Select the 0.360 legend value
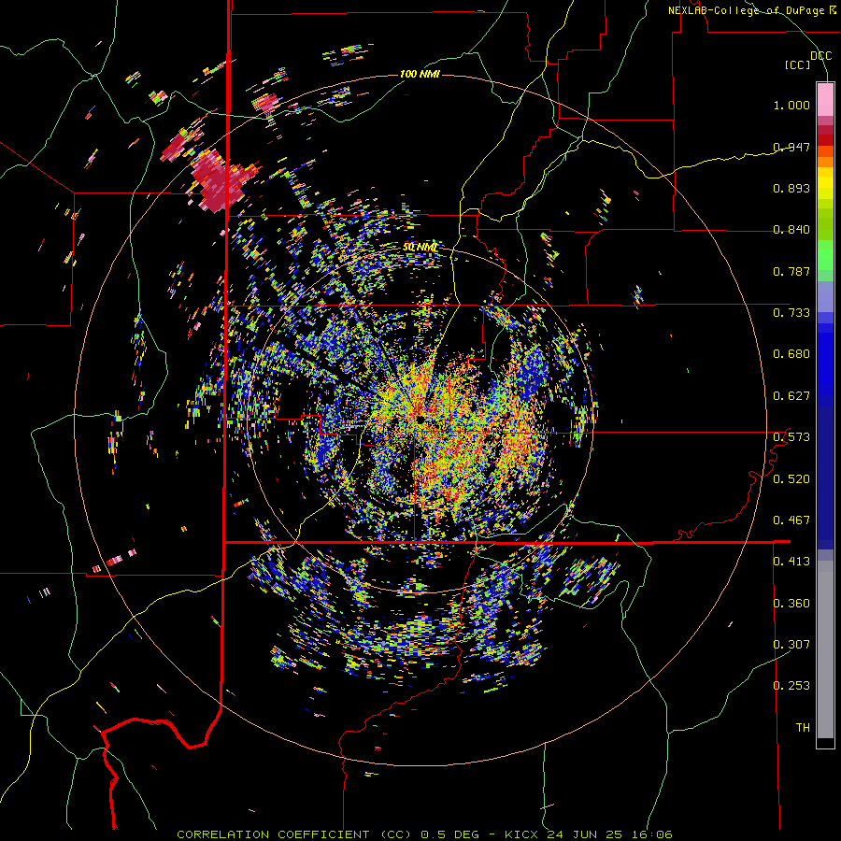This screenshot has width=841, height=841. coord(791,604)
